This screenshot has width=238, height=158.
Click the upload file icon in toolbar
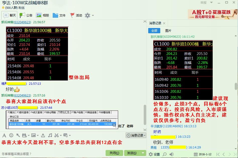click(43, 135)
